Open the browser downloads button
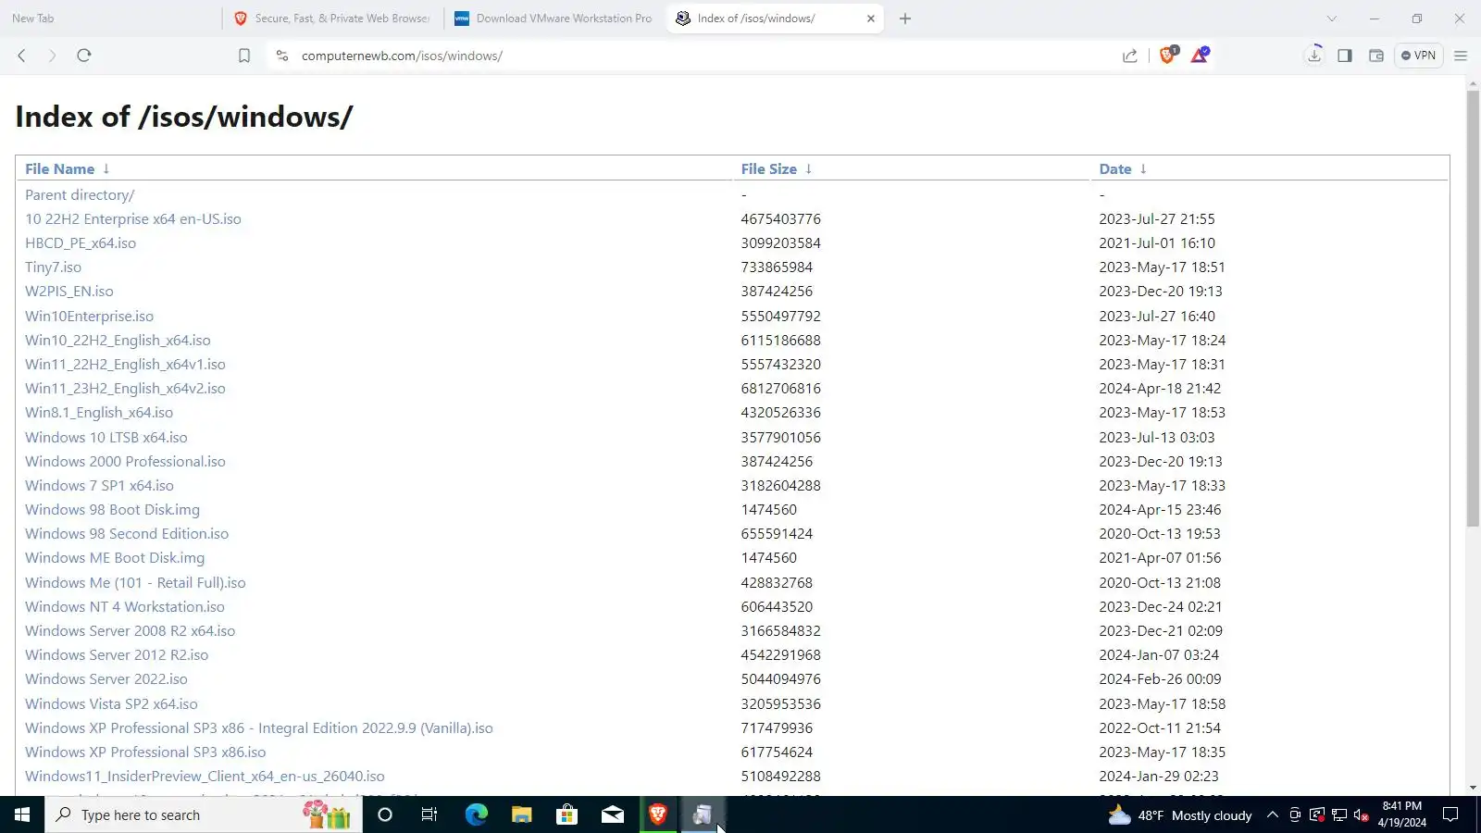The image size is (1481, 833). point(1314,56)
